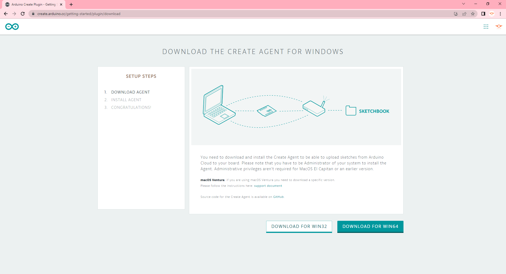Screen dimensions: 506x274
Task: Go forward in browser history
Action: click(x=14, y=14)
